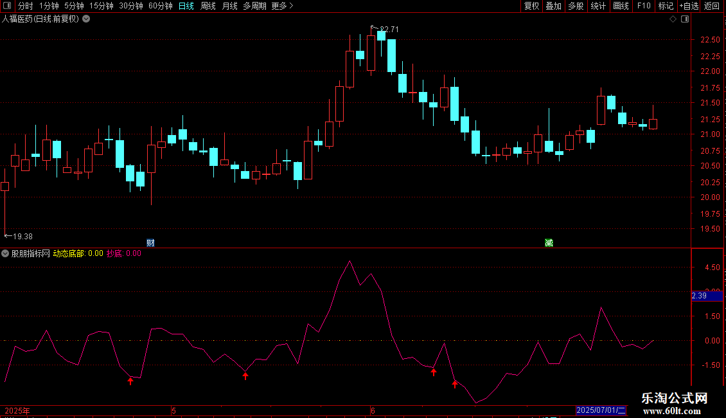Activate the 画线 drawing tool
The height and width of the screenshot is (418, 726).
(621, 6)
